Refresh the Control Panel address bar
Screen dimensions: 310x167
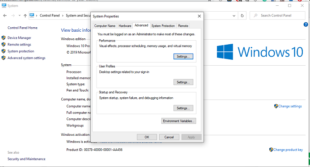pyautogui.click(x=242, y=16)
